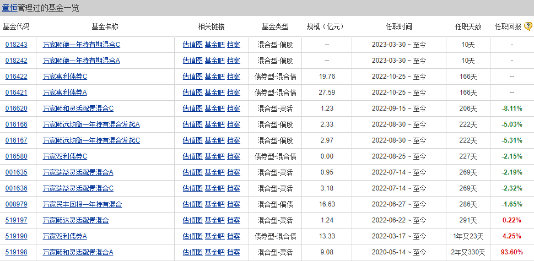Select the 1年又23天 tenure cell
This screenshot has width=534, height=261.
pos(468,237)
